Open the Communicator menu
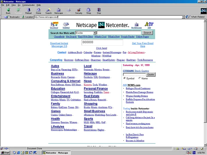 [28, 5]
